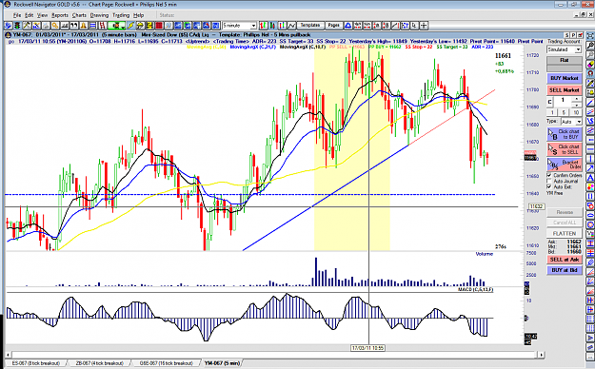Click the Click chart to BUY button

pos(565,134)
